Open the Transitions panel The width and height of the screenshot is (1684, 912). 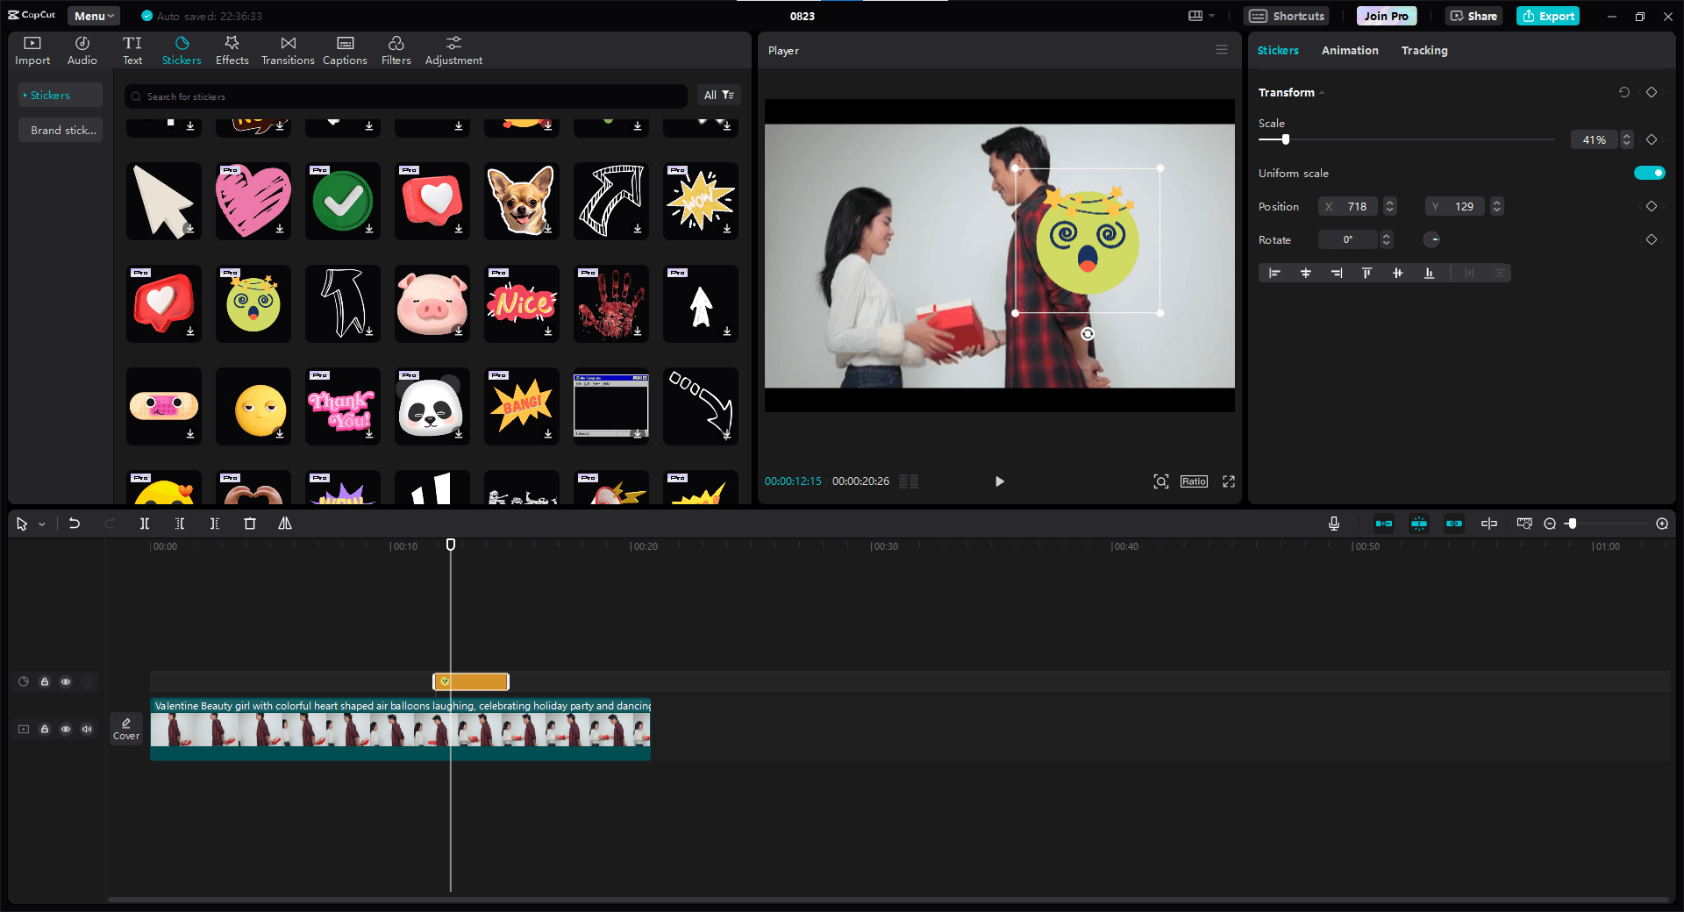click(x=288, y=51)
